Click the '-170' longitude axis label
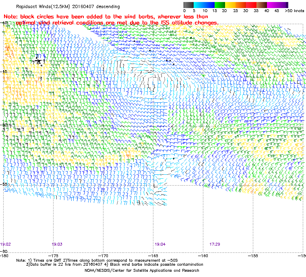The width and height of the screenshot is (306, 277). (x=103, y=256)
